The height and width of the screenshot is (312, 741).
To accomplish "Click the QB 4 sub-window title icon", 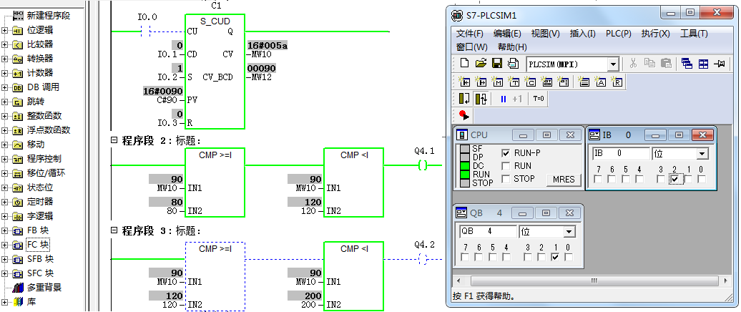I will click(461, 213).
